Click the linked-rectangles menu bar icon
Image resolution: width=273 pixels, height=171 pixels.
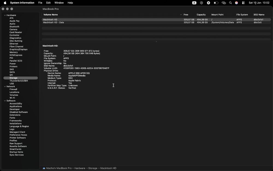coord(224,3)
